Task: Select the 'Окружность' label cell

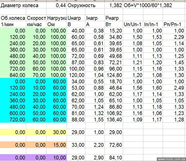Action: click(x=82, y=5)
